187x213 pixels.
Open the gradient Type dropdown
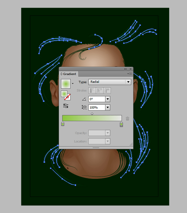tap(110, 82)
